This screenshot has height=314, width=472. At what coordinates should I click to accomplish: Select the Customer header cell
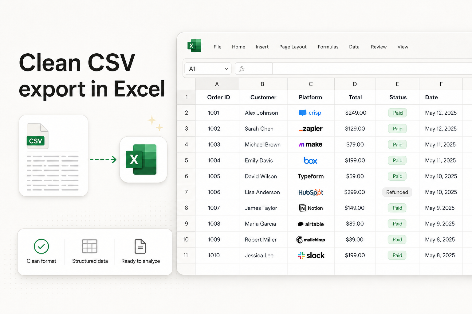[x=263, y=98]
